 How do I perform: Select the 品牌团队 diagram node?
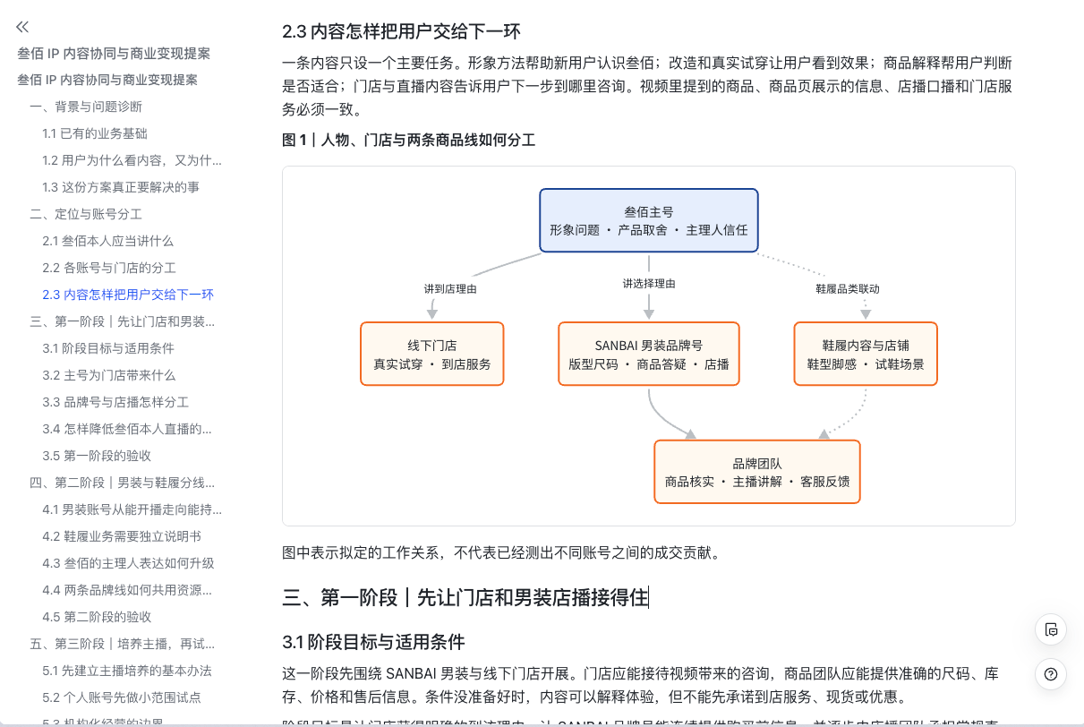[x=757, y=472]
